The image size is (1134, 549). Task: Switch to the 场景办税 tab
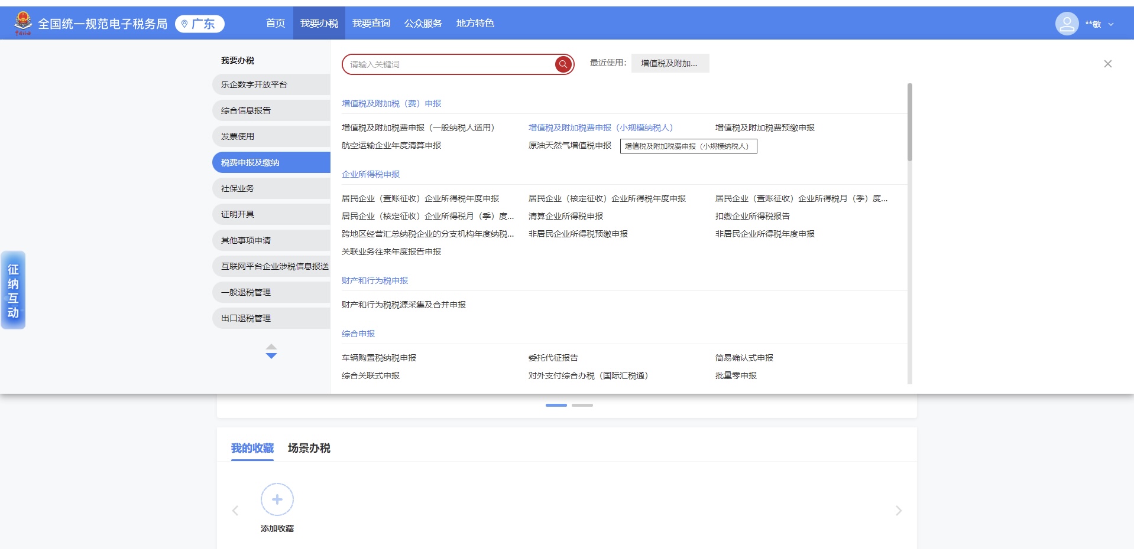click(308, 449)
